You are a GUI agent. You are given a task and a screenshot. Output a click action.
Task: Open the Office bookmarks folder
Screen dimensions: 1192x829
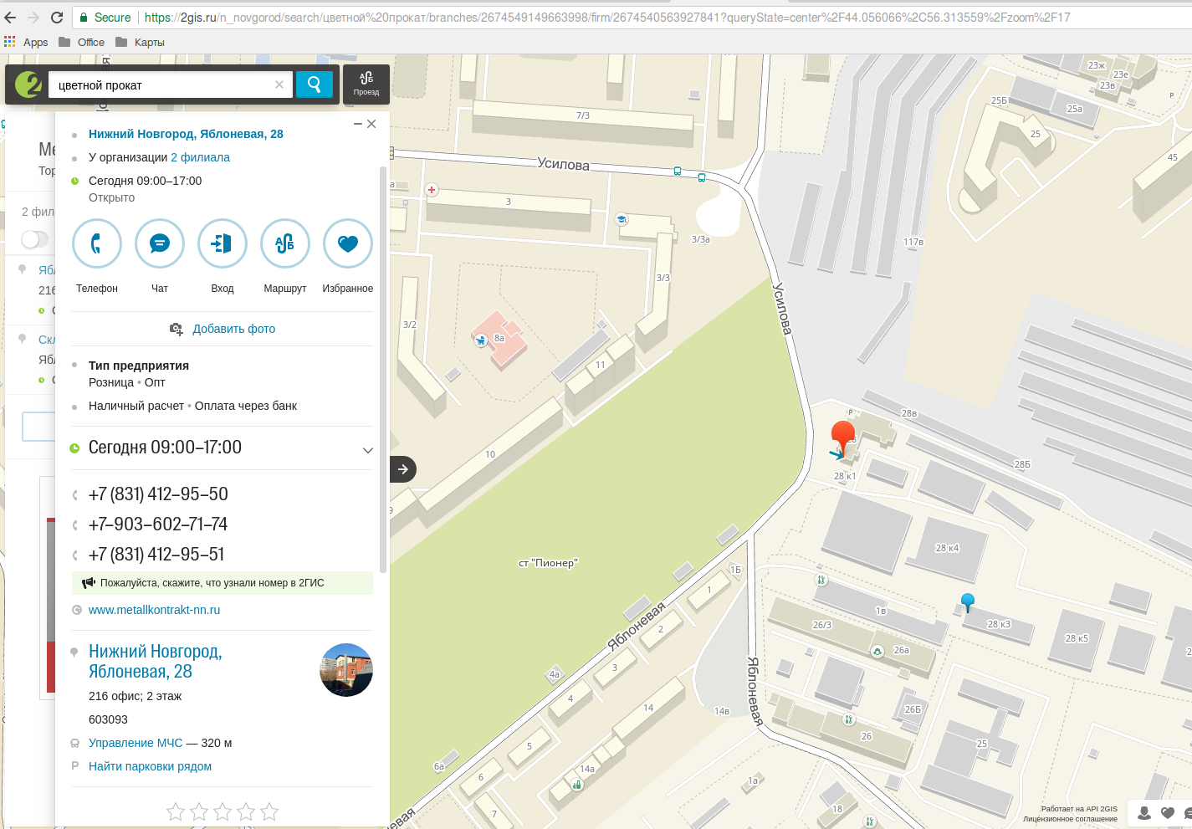82,42
